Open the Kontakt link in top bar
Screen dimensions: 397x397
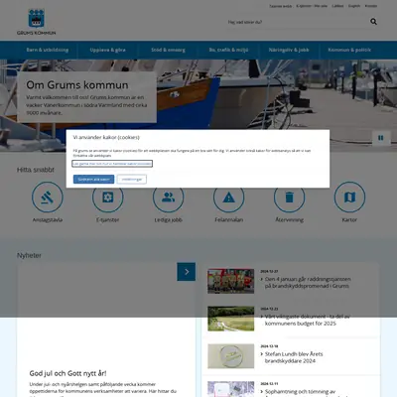pyautogui.click(x=371, y=6)
